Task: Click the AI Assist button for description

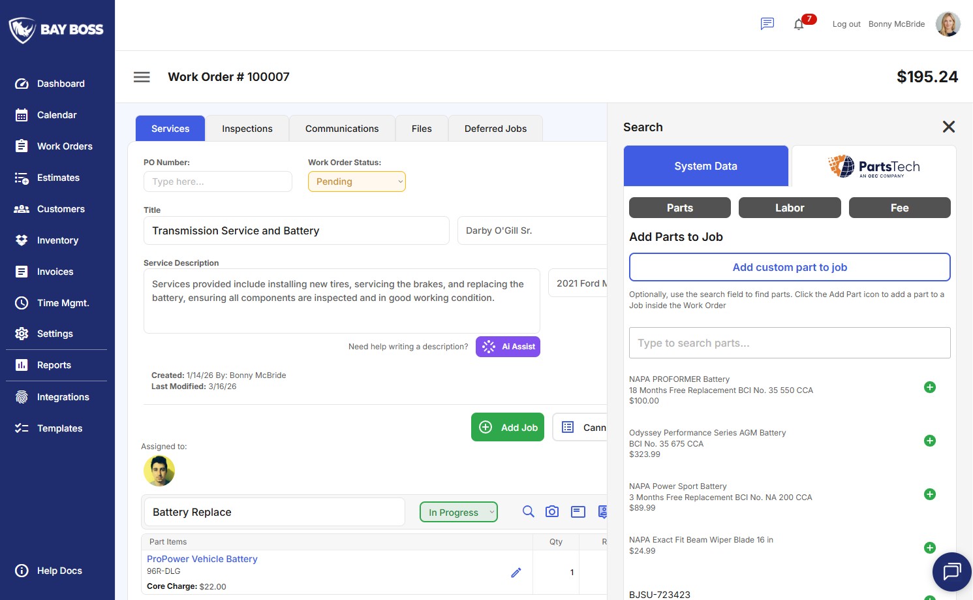Action: (508, 347)
